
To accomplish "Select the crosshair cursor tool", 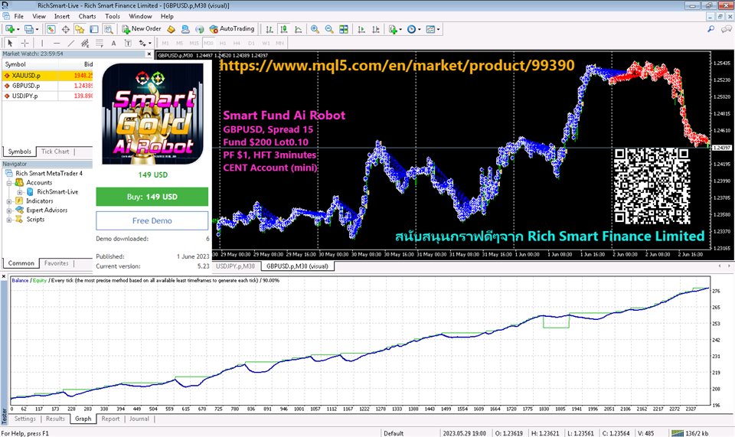I will (24, 43).
